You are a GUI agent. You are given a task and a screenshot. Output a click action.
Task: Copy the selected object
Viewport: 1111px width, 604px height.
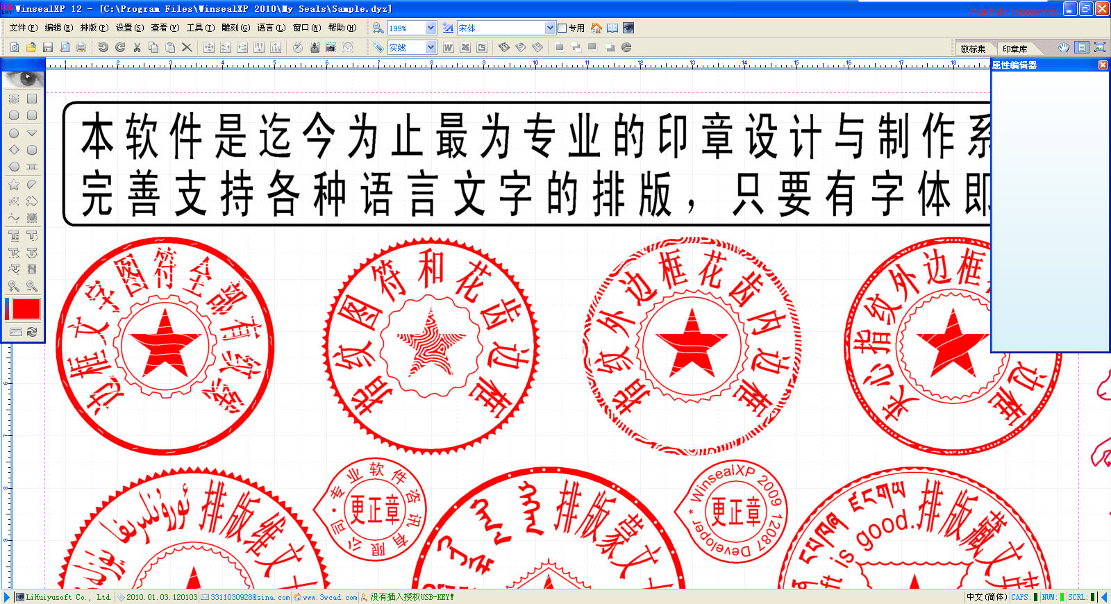(153, 47)
